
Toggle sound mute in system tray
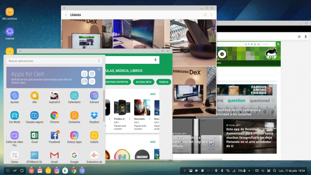[263, 171]
